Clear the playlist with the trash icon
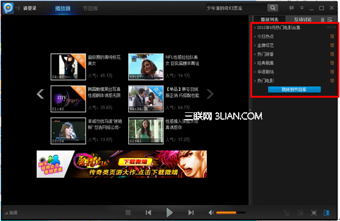This screenshot has height=221, width=340. tap(323, 20)
